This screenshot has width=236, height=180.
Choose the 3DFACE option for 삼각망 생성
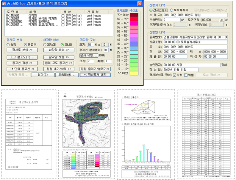coord(45,45)
